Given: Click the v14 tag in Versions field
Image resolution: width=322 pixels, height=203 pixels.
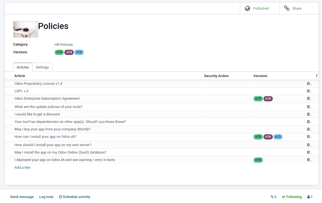Looking at the screenshot, I should 69,52.
